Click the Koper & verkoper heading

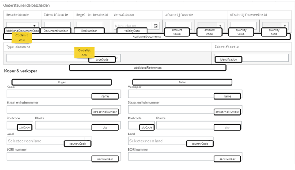[x=21, y=71]
